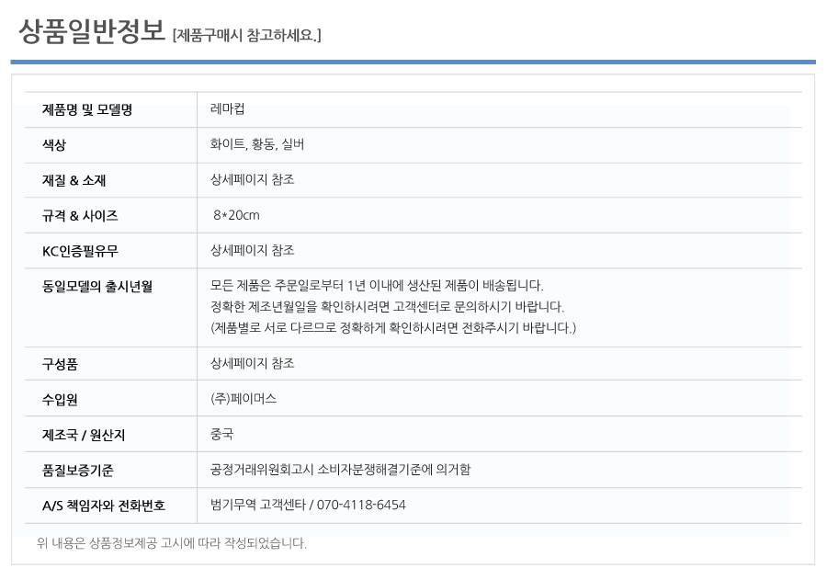This screenshot has height=580, width=827.
Task: Click the 모든 제품은 주문일로부터 sentence
Action: (x=377, y=286)
